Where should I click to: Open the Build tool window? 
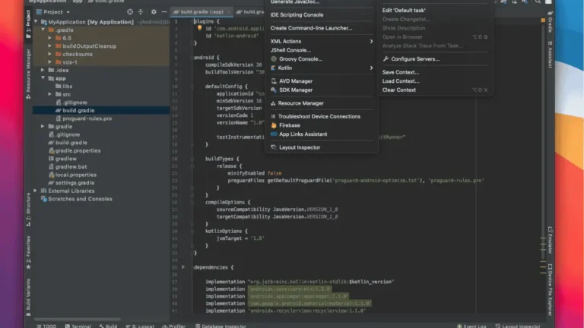click(x=108, y=326)
